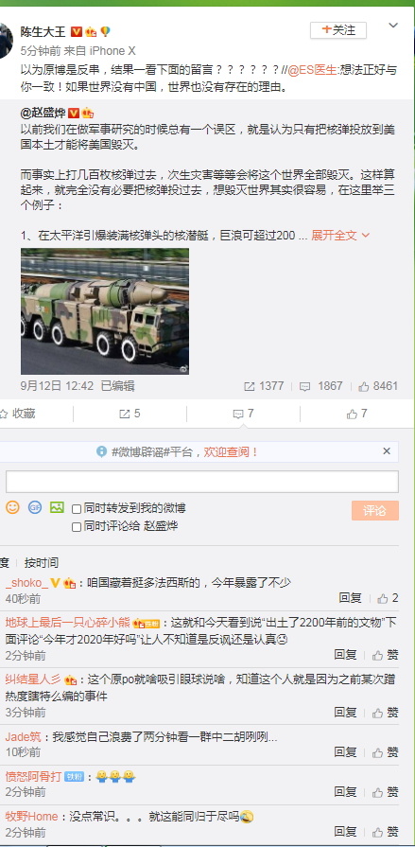
Task: Attach a picture via the image icon
Action: (x=57, y=507)
